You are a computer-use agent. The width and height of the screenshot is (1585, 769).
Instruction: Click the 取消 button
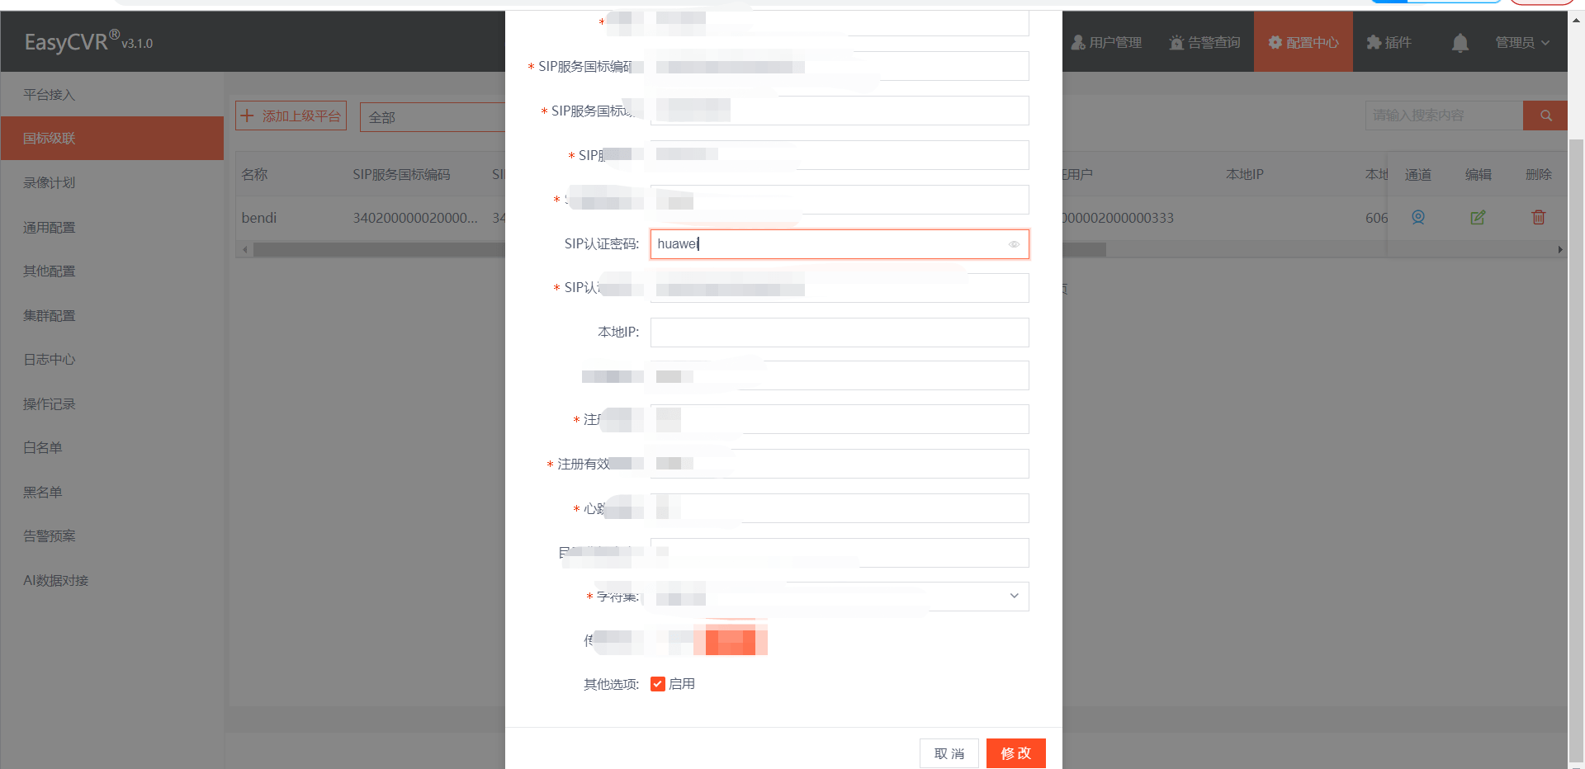(x=949, y=753)
